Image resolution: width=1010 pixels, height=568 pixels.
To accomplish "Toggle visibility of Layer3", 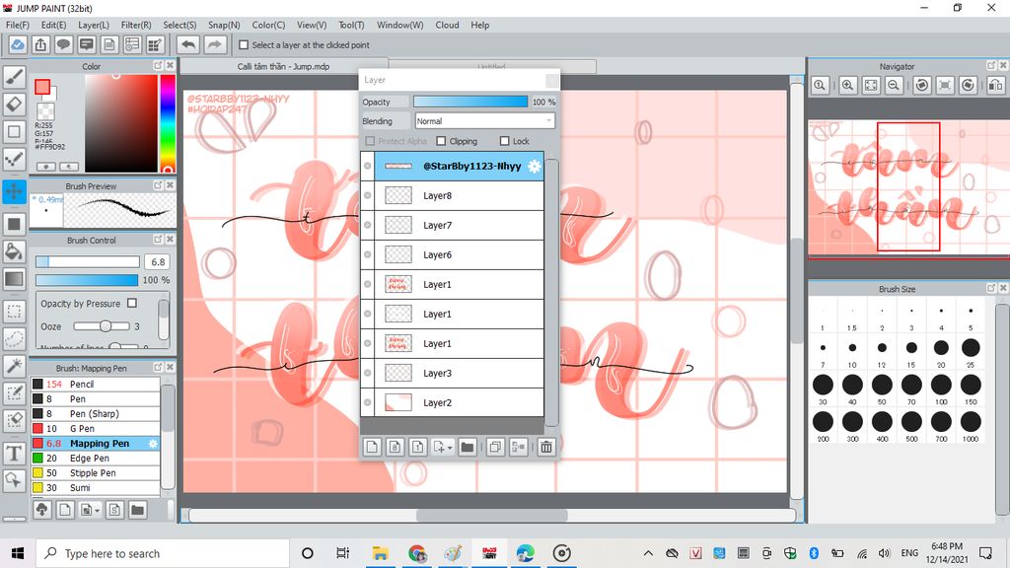I will coord(367,373).
